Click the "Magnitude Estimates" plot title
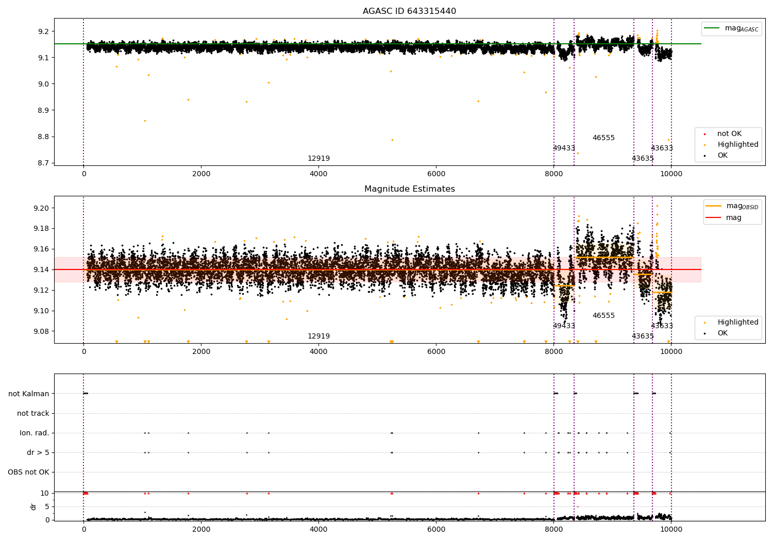Image resolution: width=773 pixels, height=541 pixels. click(409, 189)
